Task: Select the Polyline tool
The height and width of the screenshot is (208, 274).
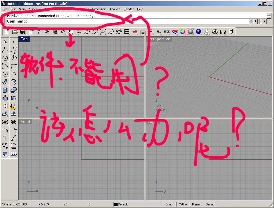Action: 5,50
